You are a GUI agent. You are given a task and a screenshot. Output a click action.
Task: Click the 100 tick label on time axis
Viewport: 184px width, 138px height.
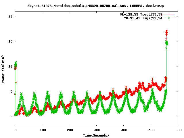[42, 130]
